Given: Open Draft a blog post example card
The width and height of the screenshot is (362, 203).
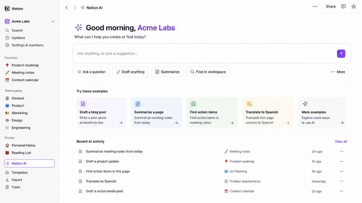Looking at the screenshot, I should point(101,112).
